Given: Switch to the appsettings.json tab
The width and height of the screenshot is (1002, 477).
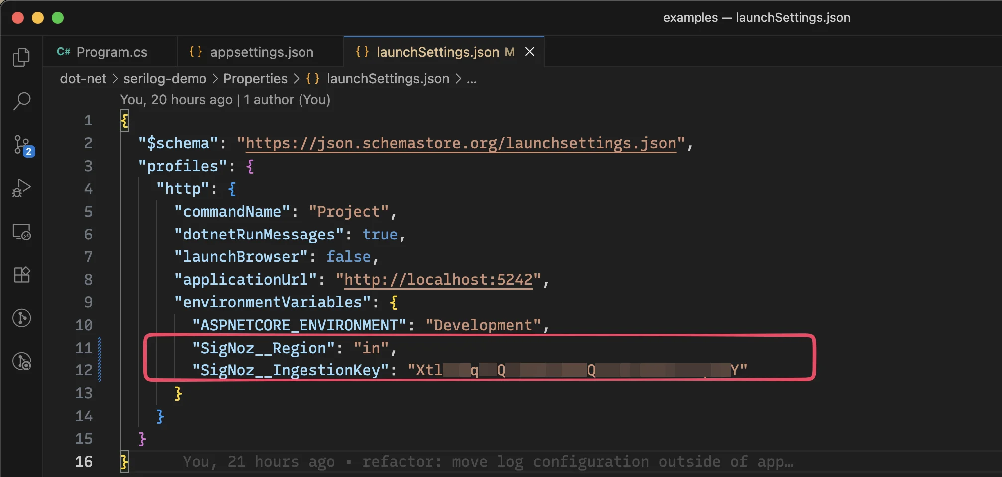Looking at the screenshot, I should 261,52.
